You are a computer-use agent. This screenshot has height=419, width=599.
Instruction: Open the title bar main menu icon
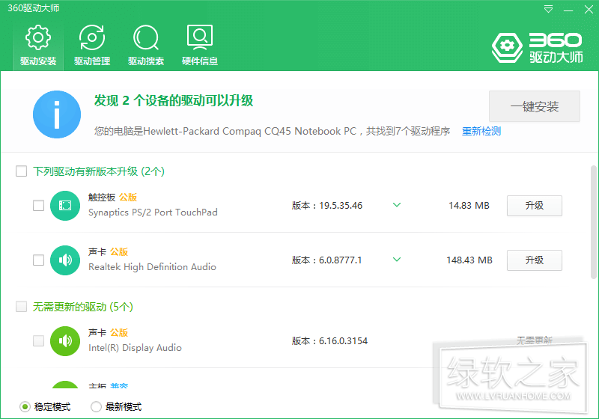pos(549,9)
